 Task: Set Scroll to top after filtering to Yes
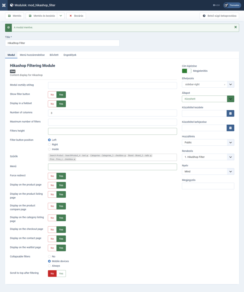[61, 273]
